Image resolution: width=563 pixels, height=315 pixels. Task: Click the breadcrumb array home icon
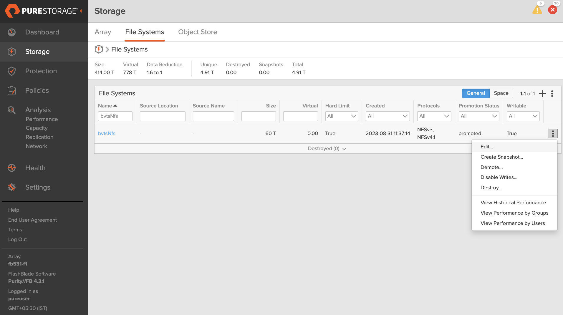pos(99,49)
